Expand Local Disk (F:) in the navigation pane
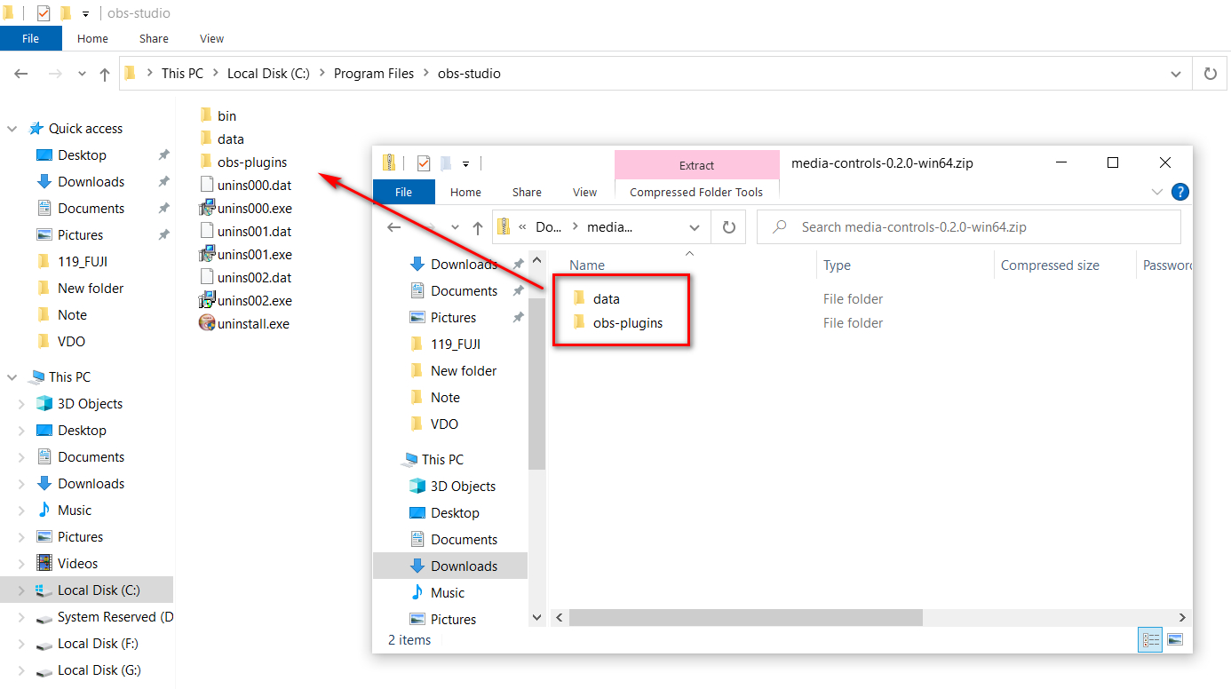Image resolution: width=1231 pixels, height=689 pixels. click(x=20, y=643)
